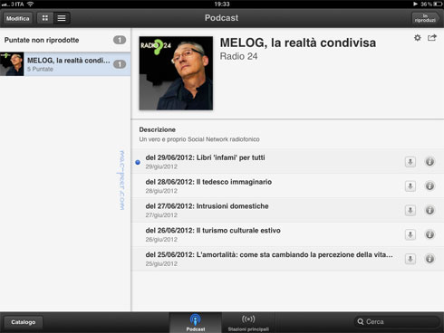The width and height of the screenshot is (444, 333).
Task: Download the 25/06/2012 L'amortalità episode
Action: [x=410, y=259]
